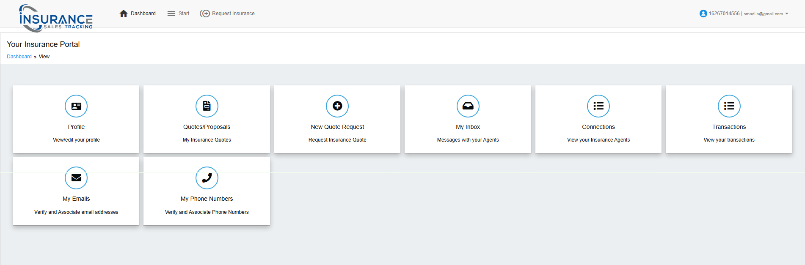This screenshot has height=265, width=805.
Task: Click the My Emails envelope icon
Action: (76, 178)
